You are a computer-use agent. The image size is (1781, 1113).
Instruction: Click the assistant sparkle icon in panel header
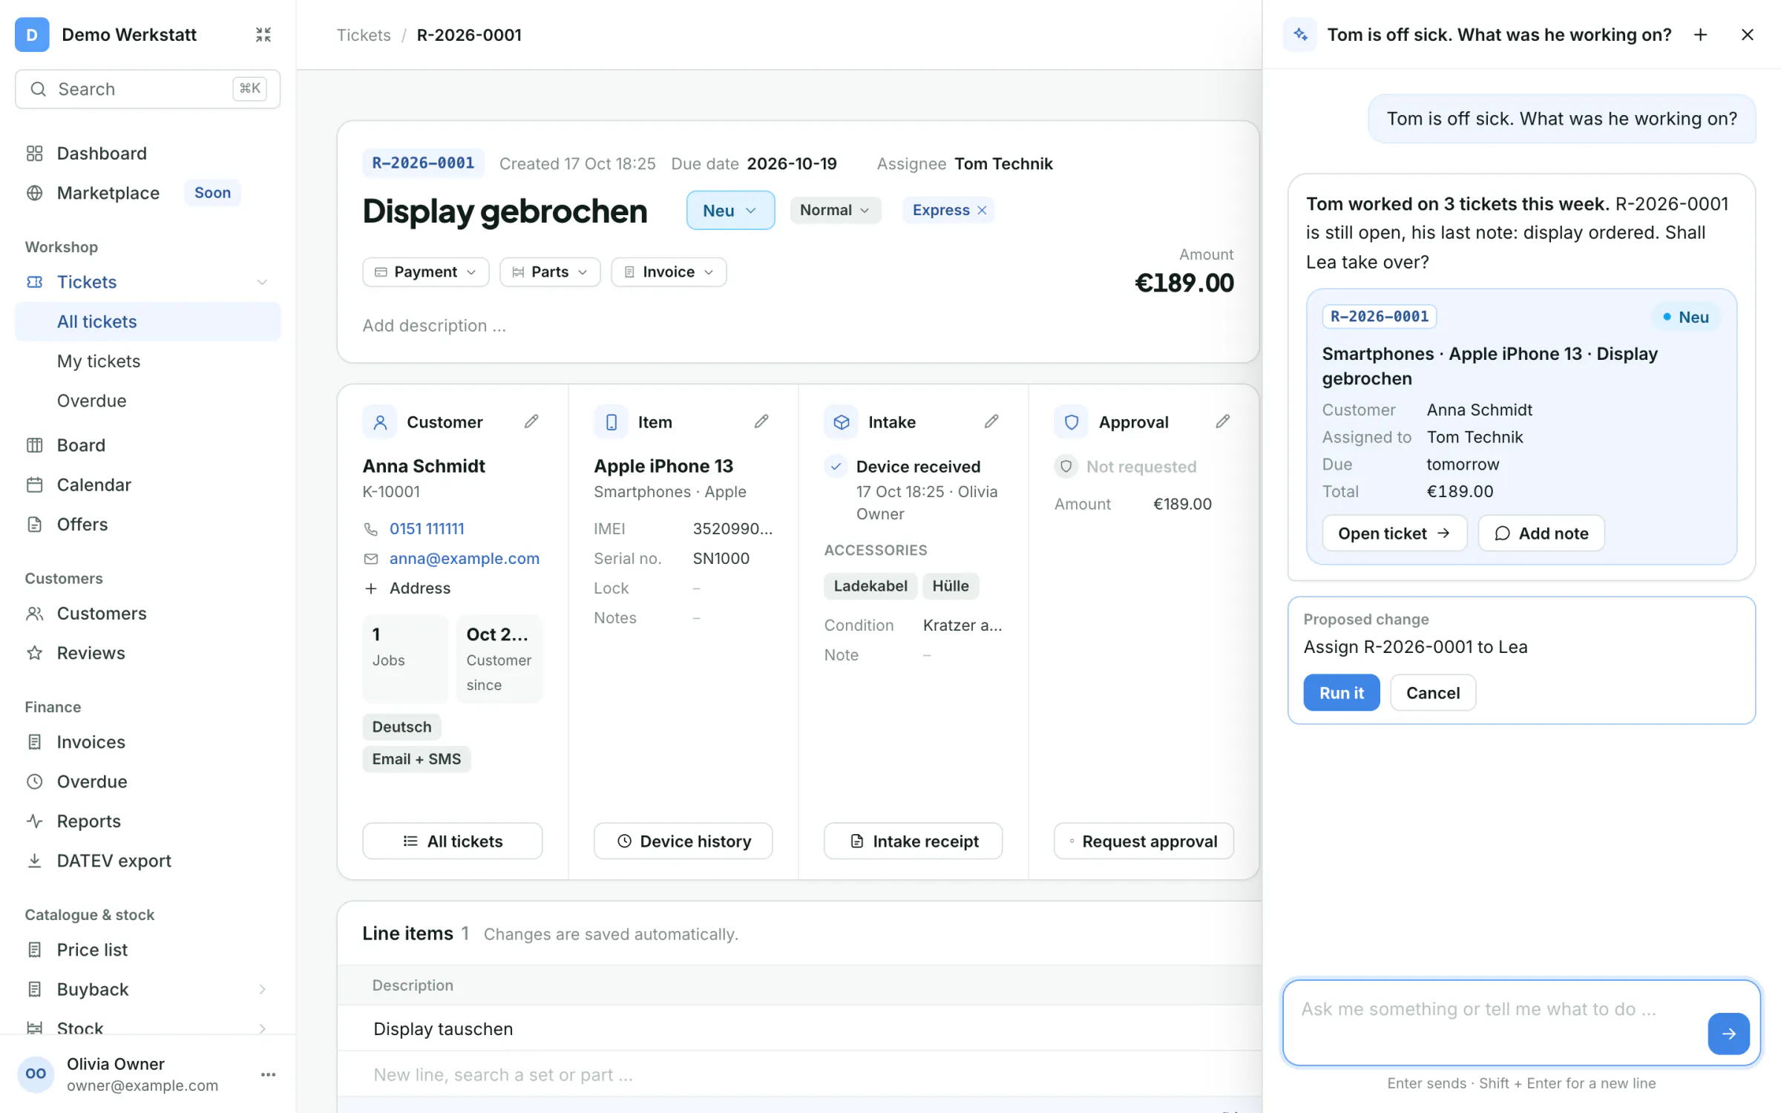click(x=1300, y=34)
